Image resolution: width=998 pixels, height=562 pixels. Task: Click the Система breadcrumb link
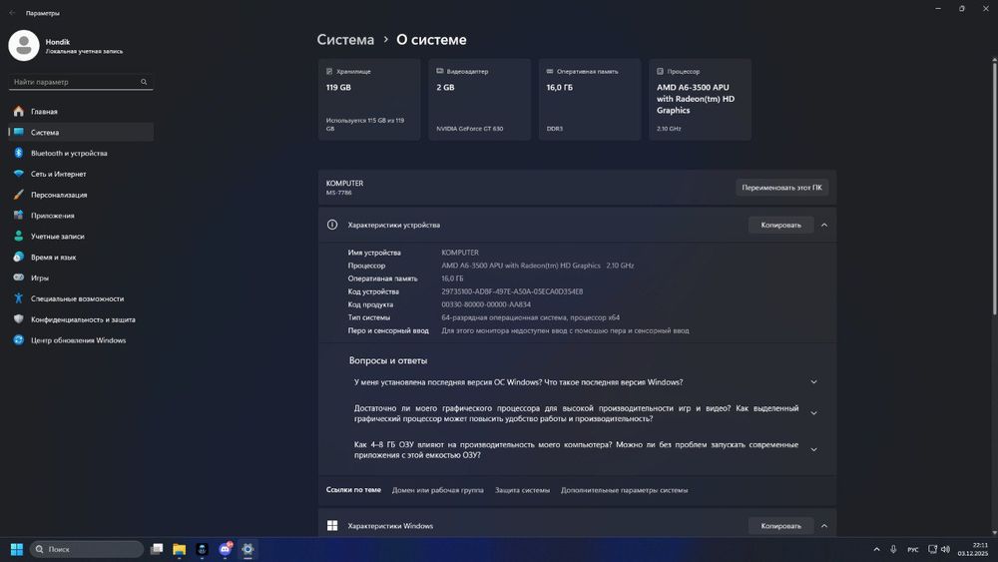[x=345, y=40]
